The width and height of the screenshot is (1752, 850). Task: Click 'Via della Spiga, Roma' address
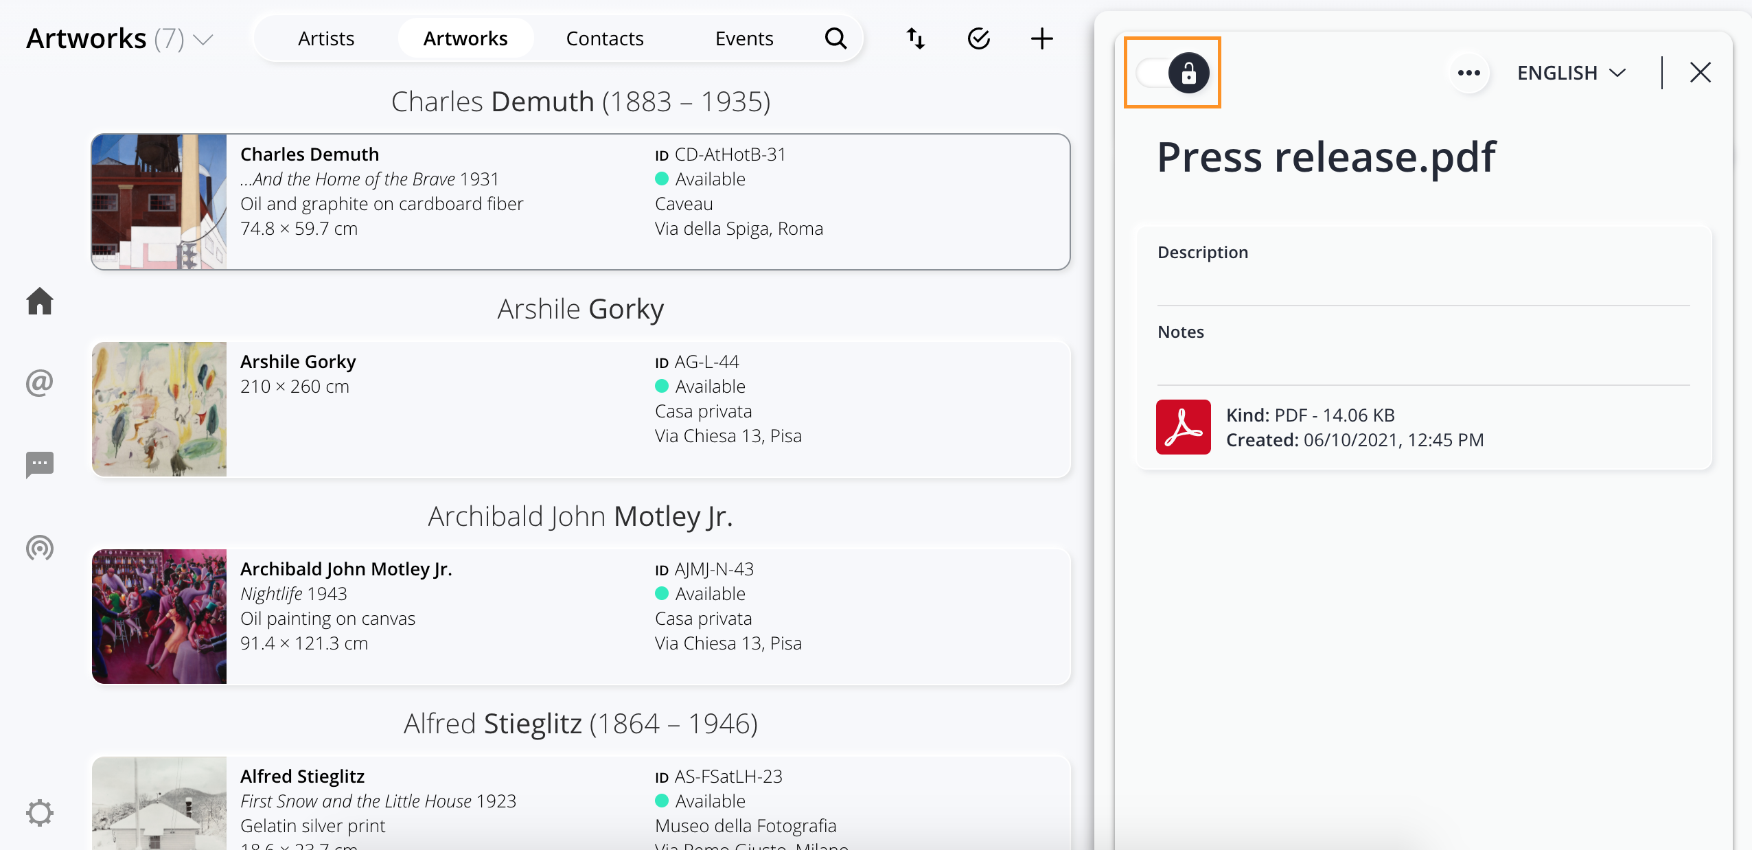click(x=739, y=229)
